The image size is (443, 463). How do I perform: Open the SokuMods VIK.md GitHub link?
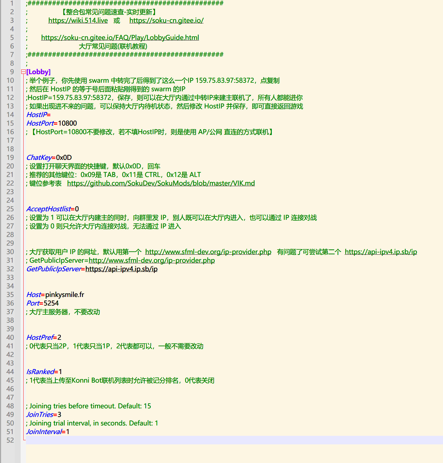(x=161, y=183)
